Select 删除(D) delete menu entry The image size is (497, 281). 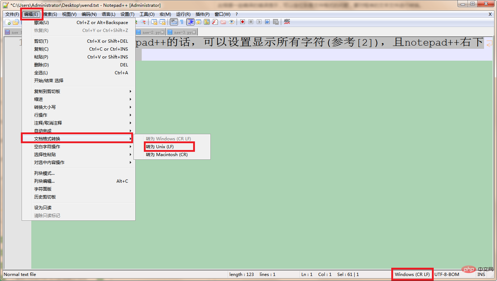point(78,65)
